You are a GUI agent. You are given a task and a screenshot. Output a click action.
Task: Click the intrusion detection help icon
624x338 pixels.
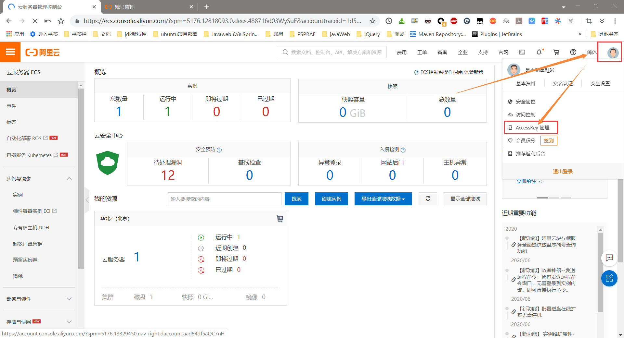click(x=403, y=150)
